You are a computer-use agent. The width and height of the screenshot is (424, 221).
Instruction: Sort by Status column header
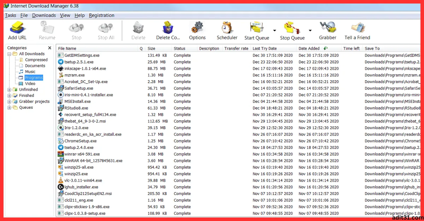(184, 49)
